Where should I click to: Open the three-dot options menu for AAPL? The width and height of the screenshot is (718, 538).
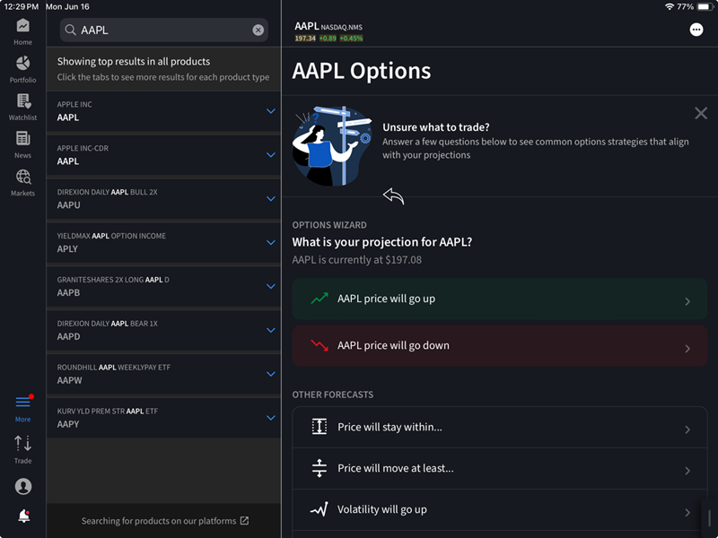(x=696, y=30)
